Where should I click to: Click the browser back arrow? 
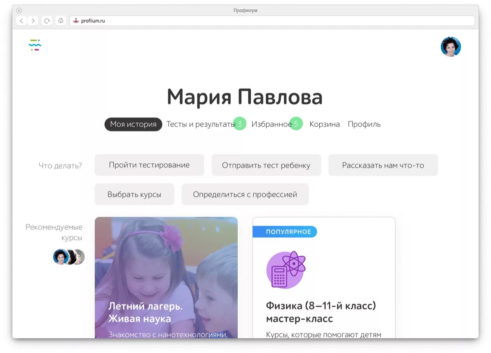tap(21, 21)
